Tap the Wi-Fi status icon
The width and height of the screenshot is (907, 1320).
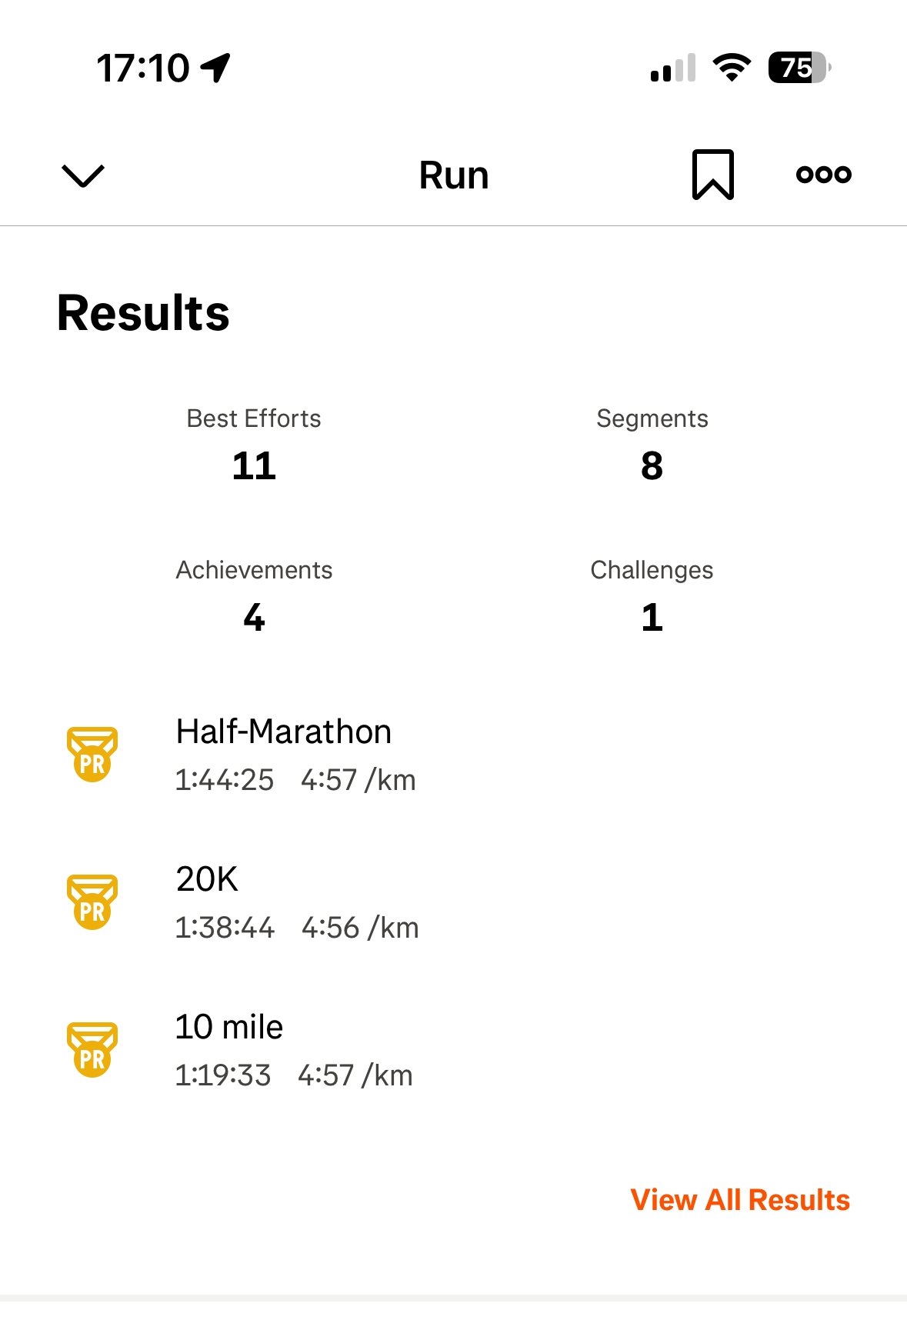click(732, 68)
